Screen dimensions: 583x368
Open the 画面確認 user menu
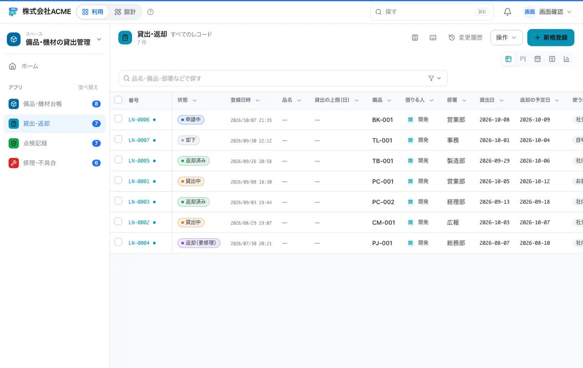coord(547,12)
